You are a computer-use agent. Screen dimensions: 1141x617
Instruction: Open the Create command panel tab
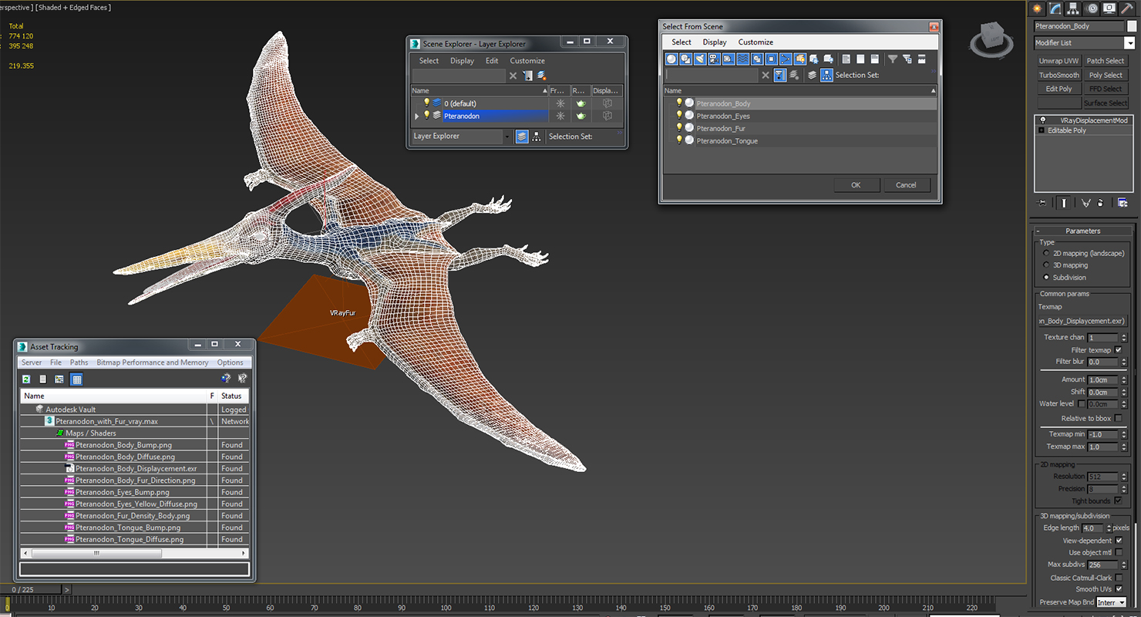(x=1038, y=8)
